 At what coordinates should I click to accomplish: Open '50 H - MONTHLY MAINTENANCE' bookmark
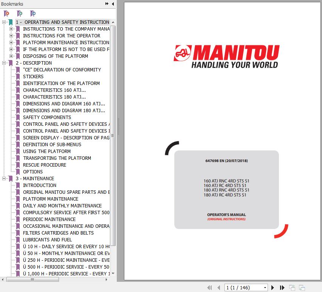[66, 253]
